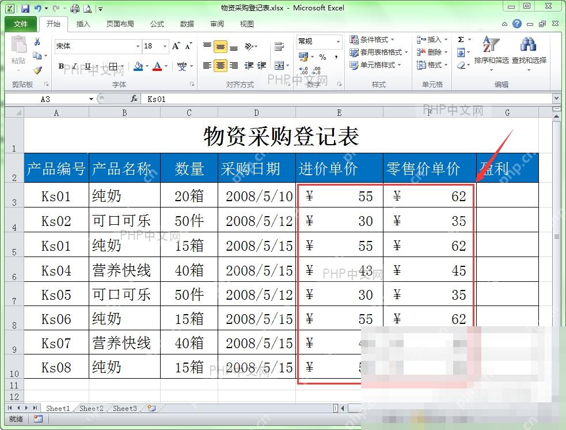Click 插入 in the cells group

click(432, 39)
